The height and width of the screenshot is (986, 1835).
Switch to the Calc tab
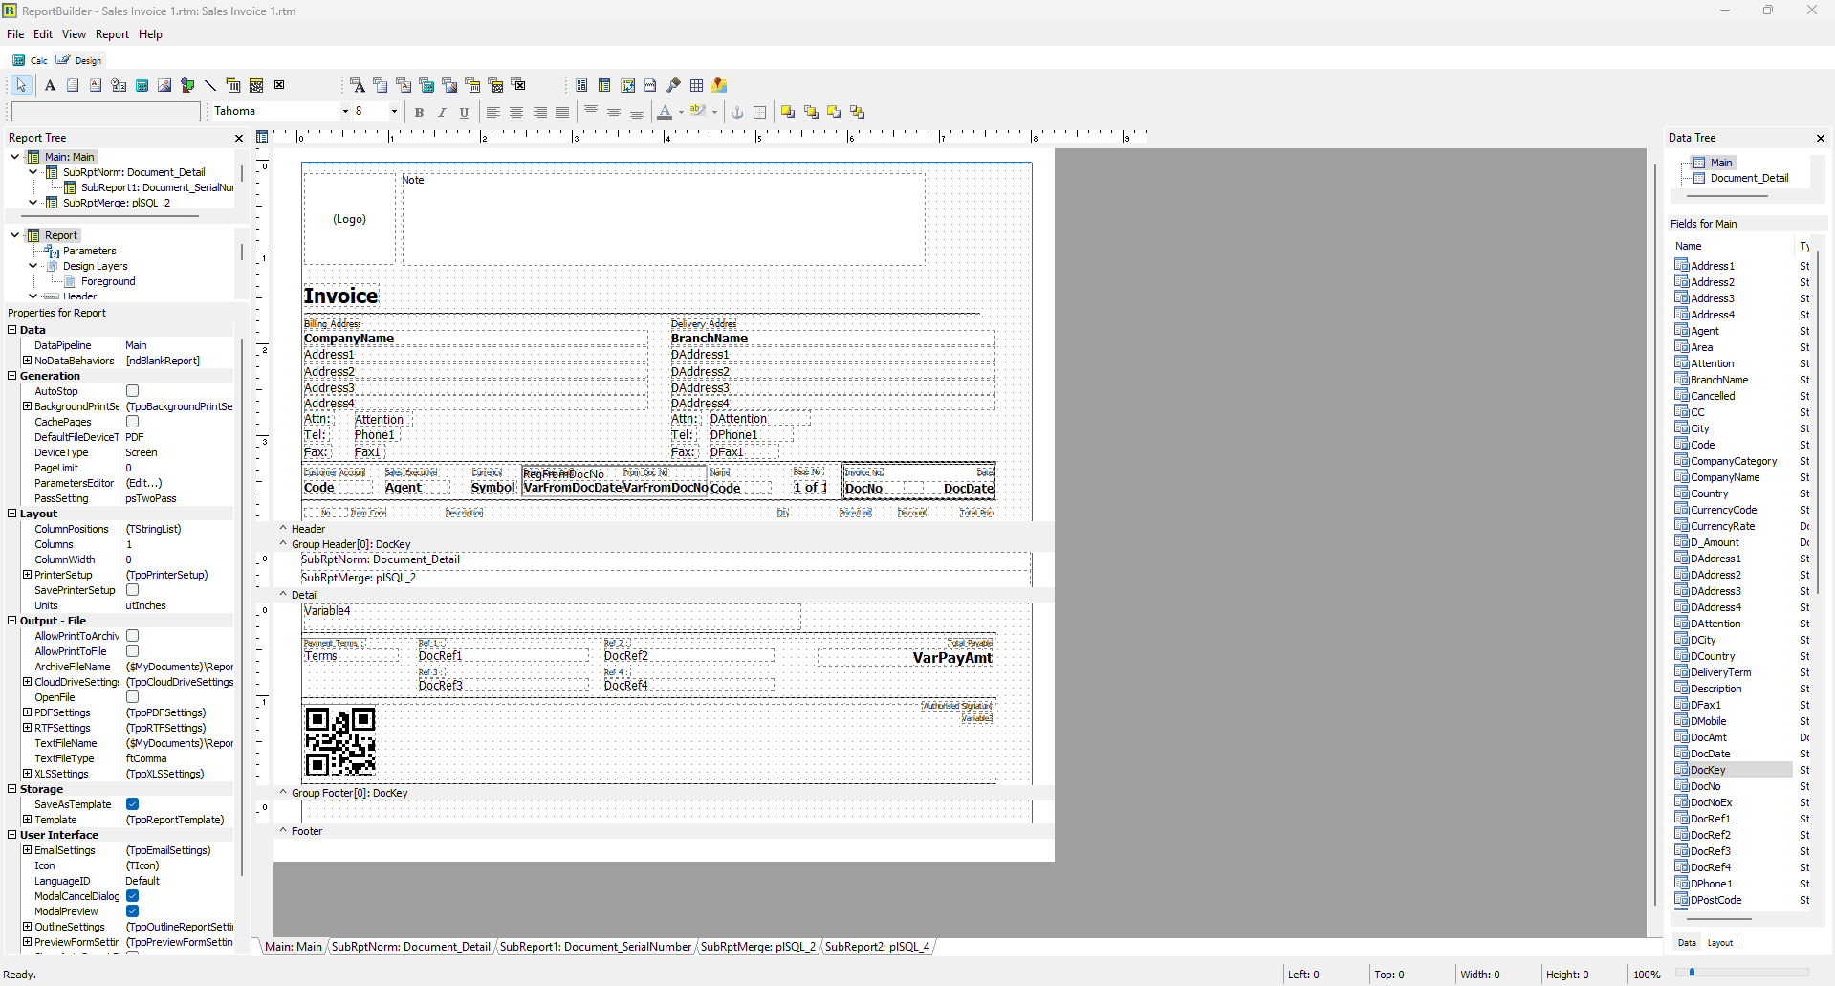point(31,60)
